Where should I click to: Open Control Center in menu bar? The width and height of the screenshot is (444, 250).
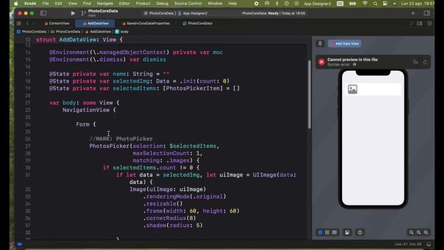coord(385,3)
